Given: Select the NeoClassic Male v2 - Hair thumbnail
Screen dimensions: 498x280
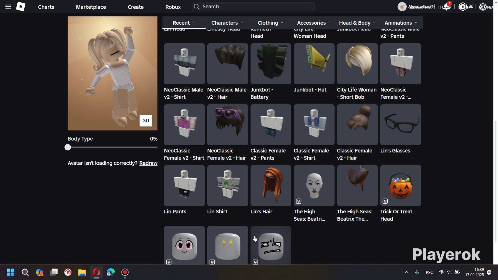Looking at the screenshot, I should coord(228,64).
